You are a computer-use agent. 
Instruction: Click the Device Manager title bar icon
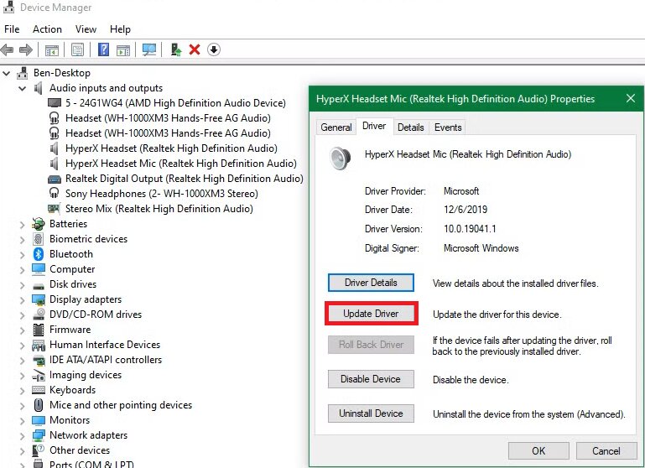tap(8, 7)
